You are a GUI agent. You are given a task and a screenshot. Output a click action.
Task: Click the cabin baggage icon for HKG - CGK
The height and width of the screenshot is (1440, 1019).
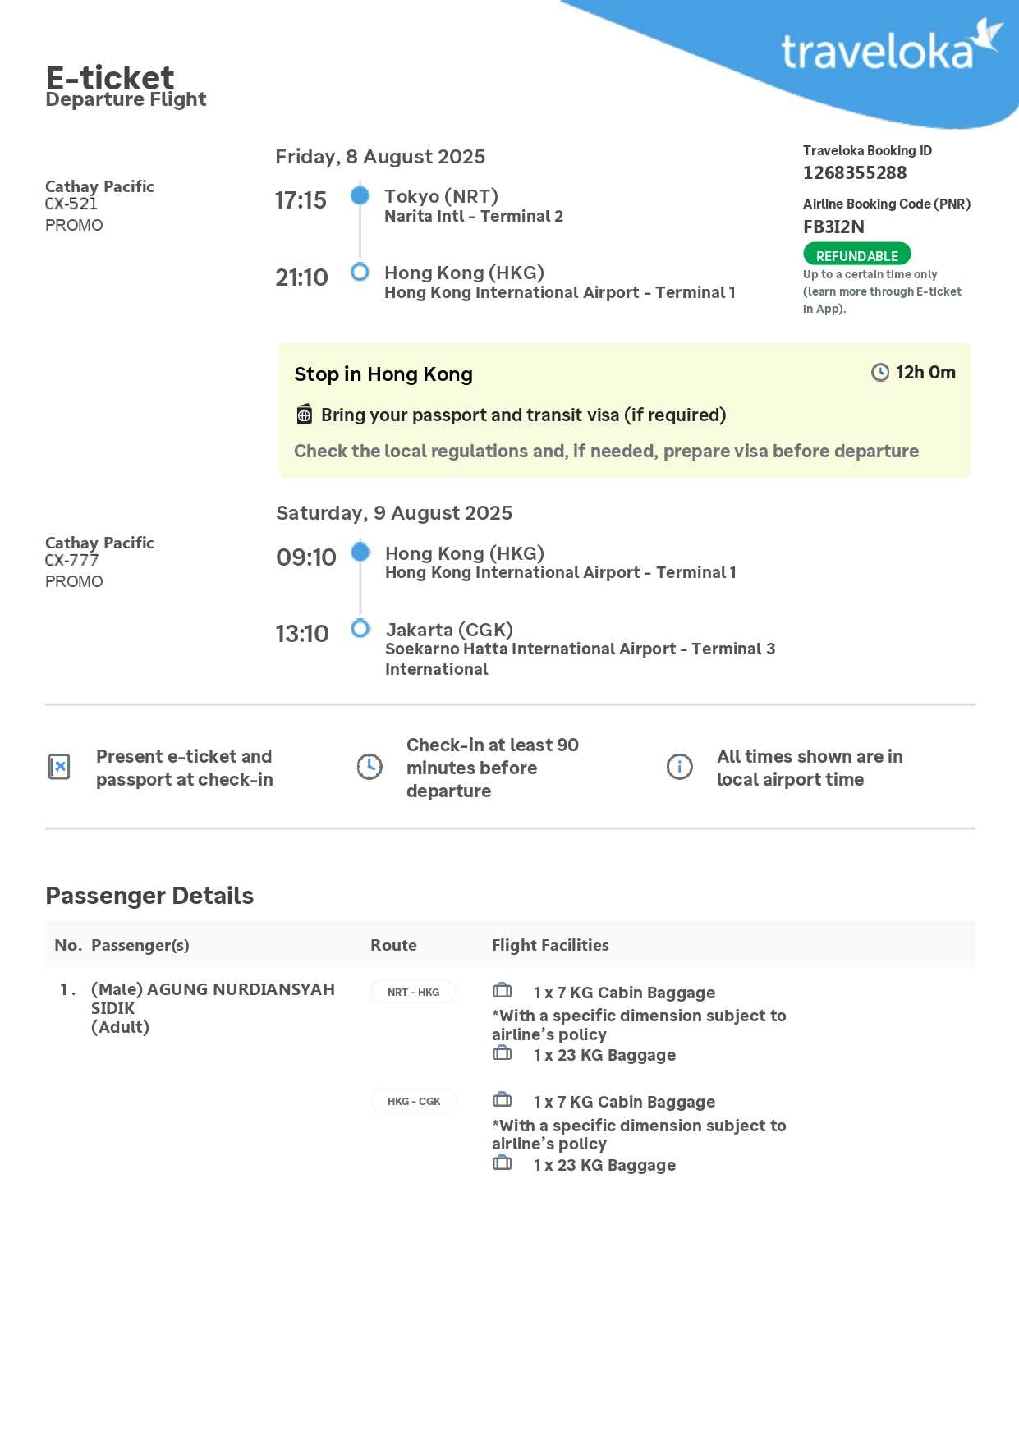pos(502,1100)
